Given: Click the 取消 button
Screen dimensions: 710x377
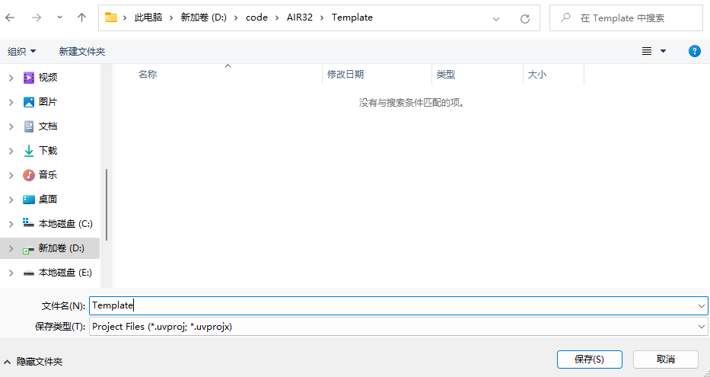Looking at the screenshot, I should [x=666, y=359].
